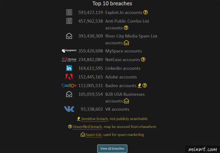Click the VK logo icon
Viewport: 220px width, 153px height.
click(x=69, y=109)
